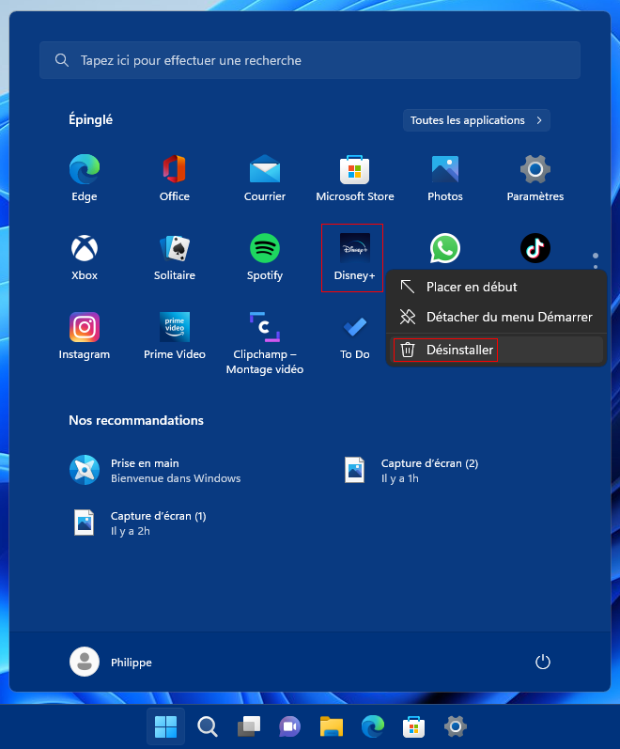Open Settings gear in taskbar

coord(456,726)
